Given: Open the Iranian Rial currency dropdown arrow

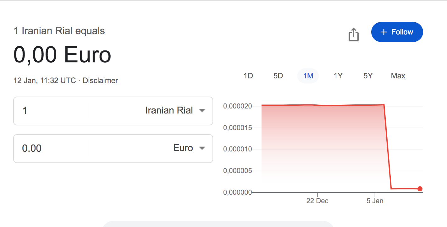Looking at the screenshot, I should click(x=202, y=111).
